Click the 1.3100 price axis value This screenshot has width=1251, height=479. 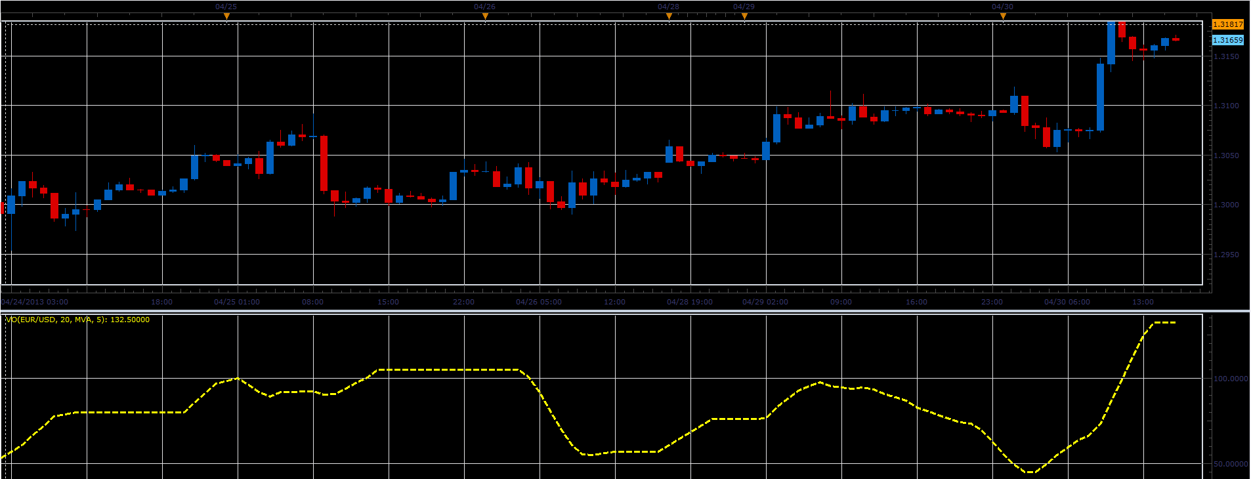(1226, 106)
